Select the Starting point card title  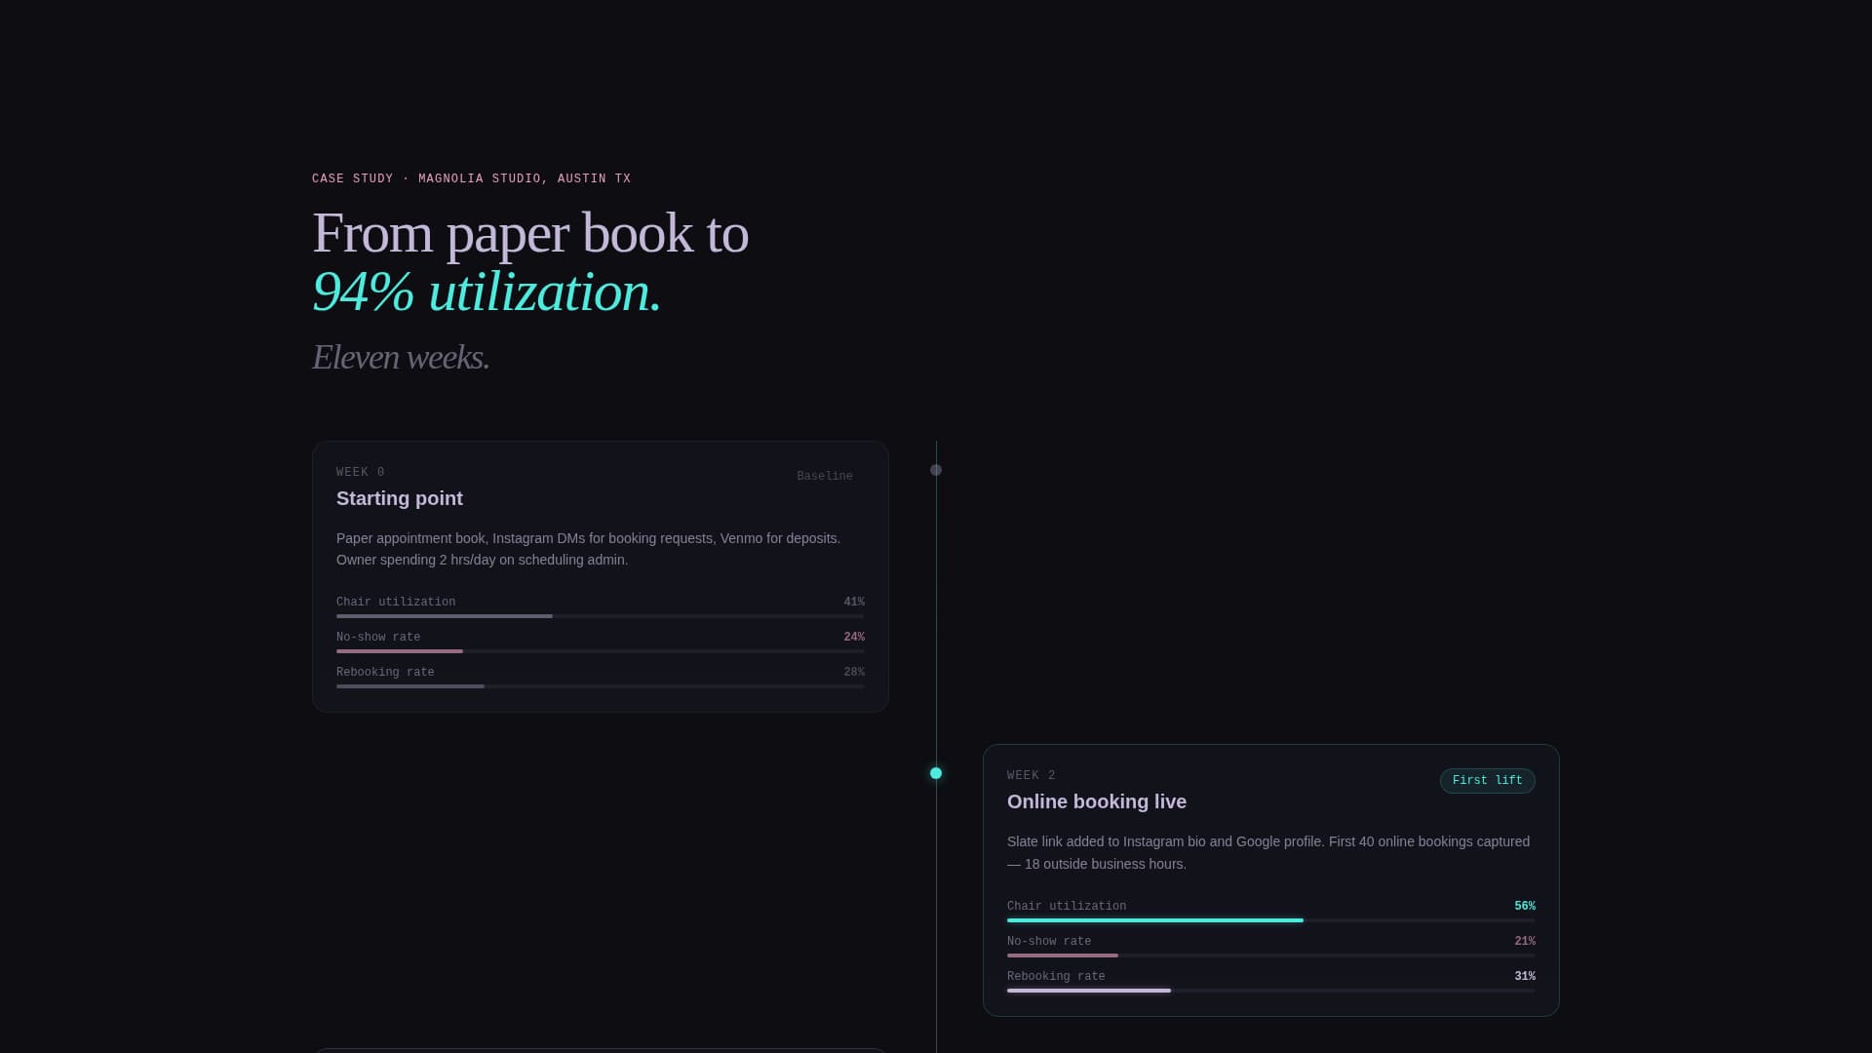[x=400, y=498]
